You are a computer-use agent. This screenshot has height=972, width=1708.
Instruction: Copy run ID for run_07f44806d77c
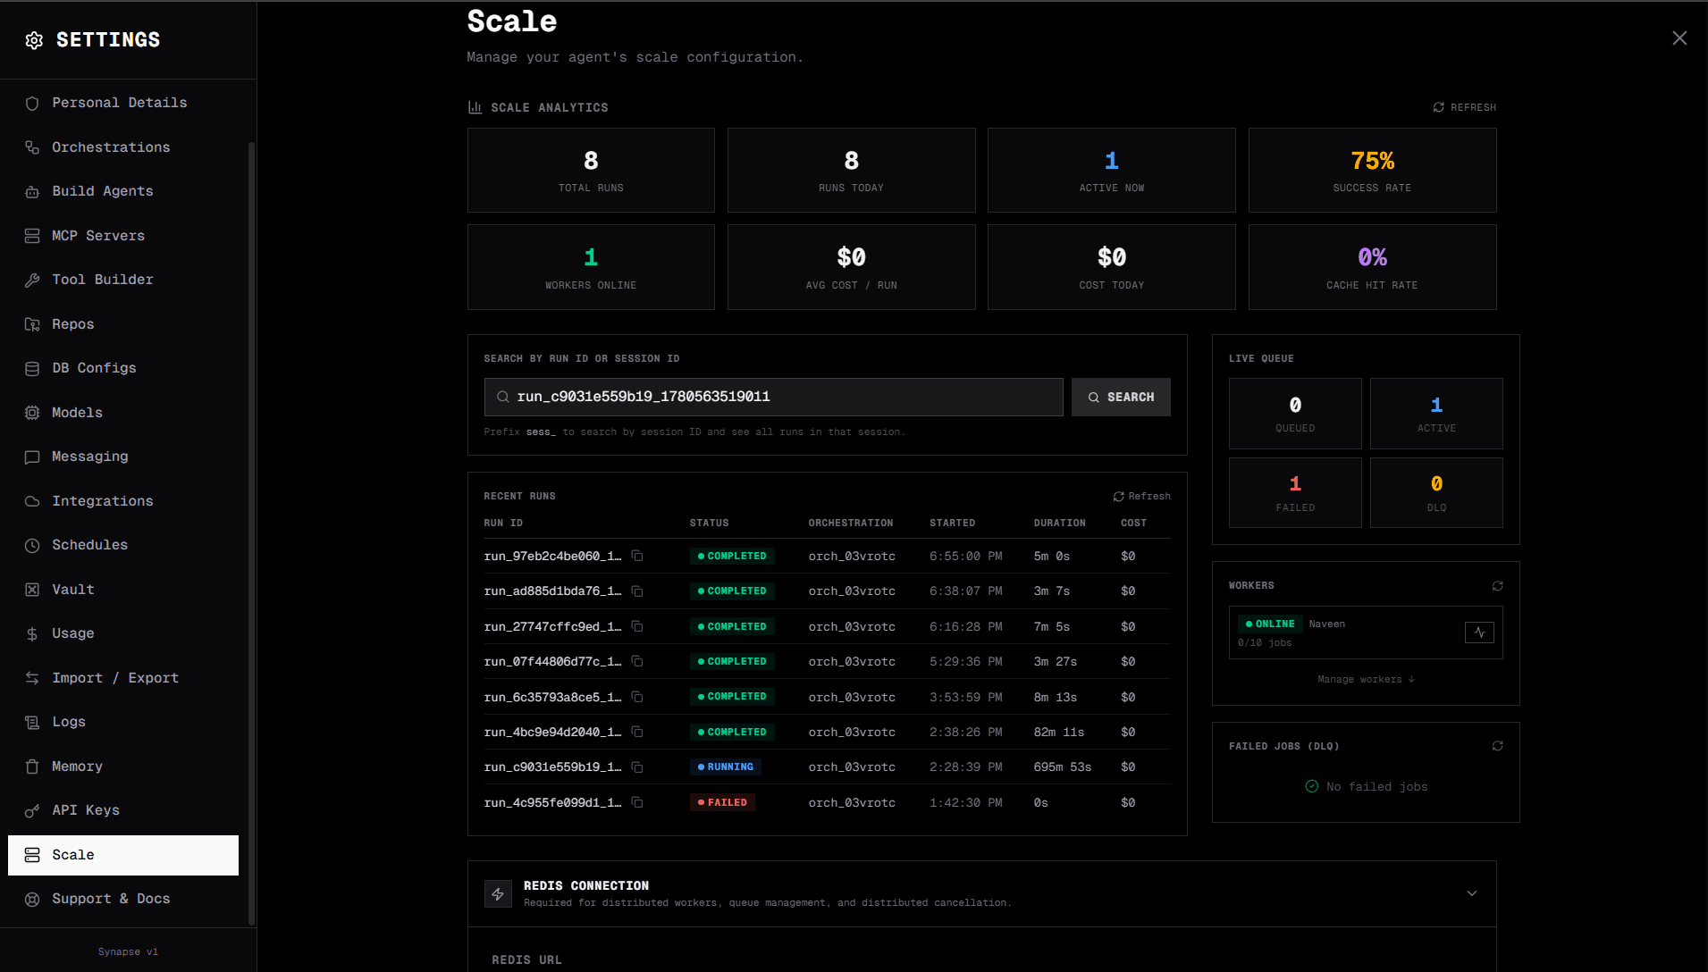point(637,661)
